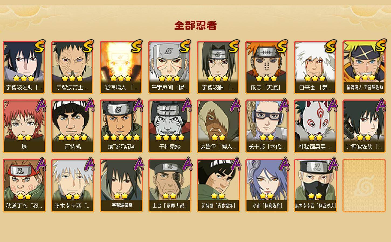Click the S rank badge on 千手扉间 card
Image resolution: width=391 pixels, height=242 pixels.
pyautogui.click(x=185, y=46)
